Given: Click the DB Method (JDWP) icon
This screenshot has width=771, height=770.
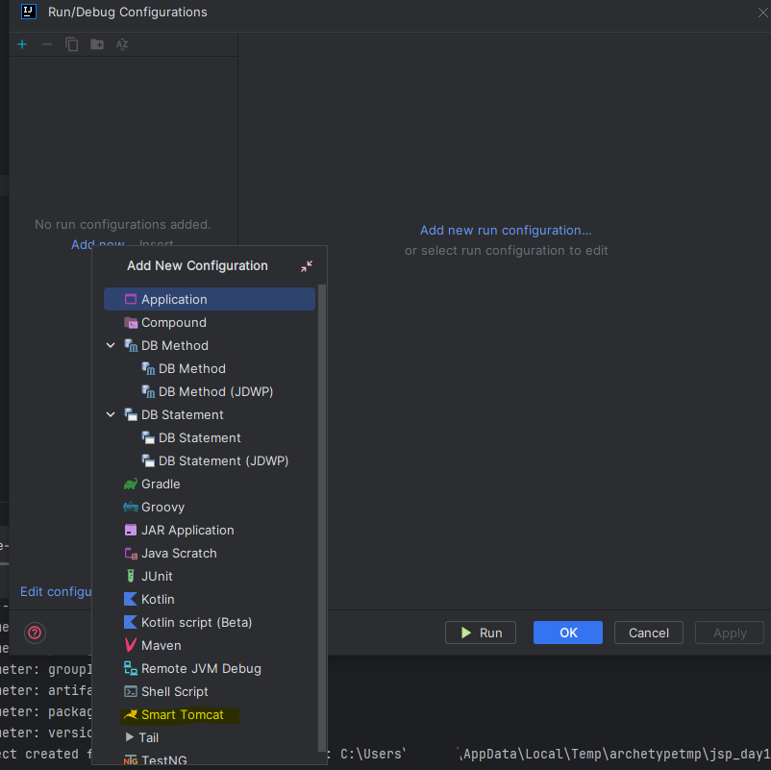Looking at the screenshot, I should 148,391.
